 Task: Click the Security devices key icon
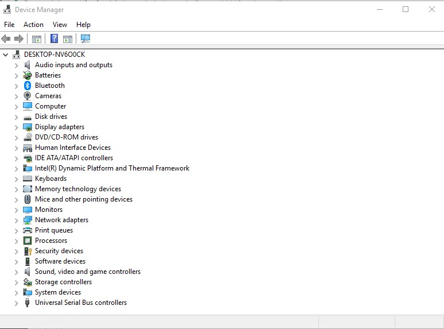28,251
